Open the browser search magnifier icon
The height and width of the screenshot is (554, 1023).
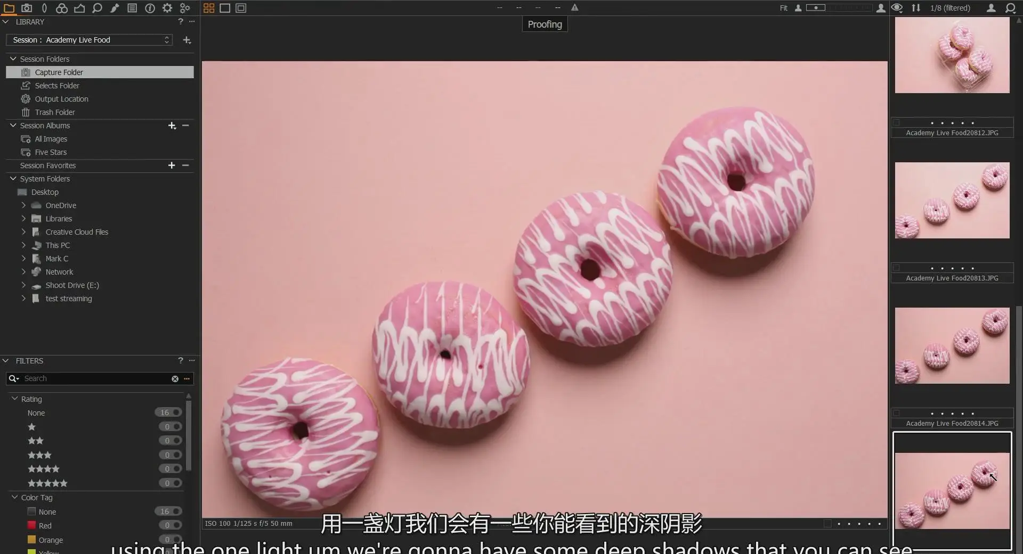click(x=1010, y=8)
